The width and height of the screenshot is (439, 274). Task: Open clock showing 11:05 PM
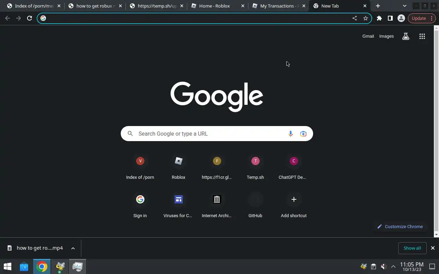(x=412, y=266)
